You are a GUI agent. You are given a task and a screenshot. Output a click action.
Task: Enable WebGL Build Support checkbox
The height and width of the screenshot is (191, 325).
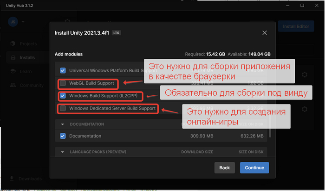click(63, 84)
